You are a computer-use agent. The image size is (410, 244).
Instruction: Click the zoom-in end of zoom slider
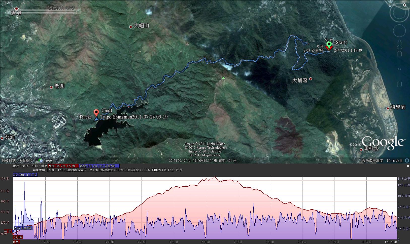coord(399,54)
